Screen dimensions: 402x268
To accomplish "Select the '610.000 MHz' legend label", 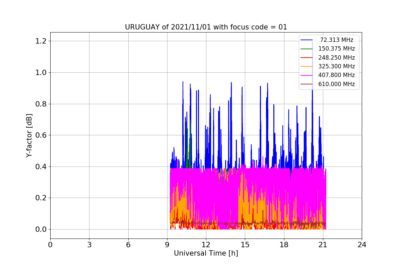I will [x=337, y=84].
